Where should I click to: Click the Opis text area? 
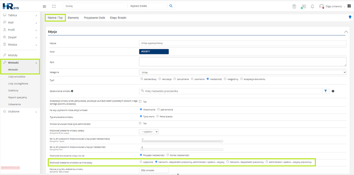243,62
